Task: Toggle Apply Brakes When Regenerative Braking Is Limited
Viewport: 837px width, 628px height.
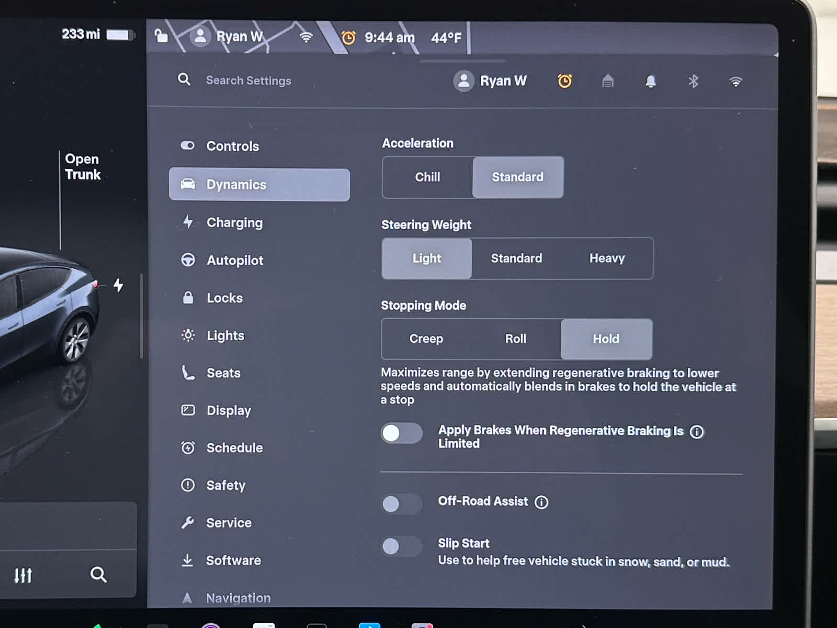Action: (x=401, y=433)
